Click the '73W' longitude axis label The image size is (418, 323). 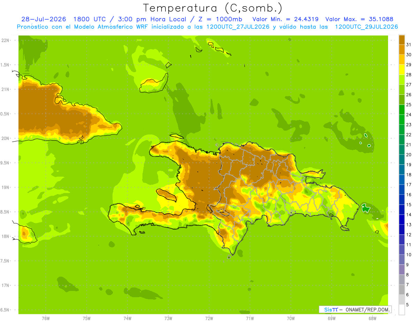[168, 318]
